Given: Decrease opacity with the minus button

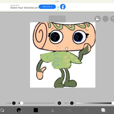Looking at the screenshot, I should pos(72,103).
